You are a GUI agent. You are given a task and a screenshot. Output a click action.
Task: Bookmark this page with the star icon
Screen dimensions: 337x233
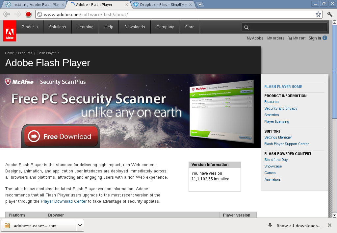click(x=318, y=14)
